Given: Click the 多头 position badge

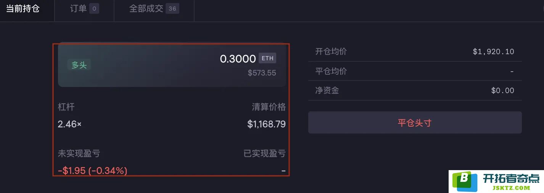Looking at the screenshot, I should coord(79,65).
